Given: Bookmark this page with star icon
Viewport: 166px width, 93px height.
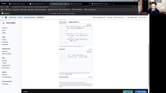Looking at the screenshot, I should tap(136, 7).
